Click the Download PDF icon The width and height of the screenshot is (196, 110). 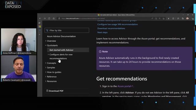tap(47, 91)
